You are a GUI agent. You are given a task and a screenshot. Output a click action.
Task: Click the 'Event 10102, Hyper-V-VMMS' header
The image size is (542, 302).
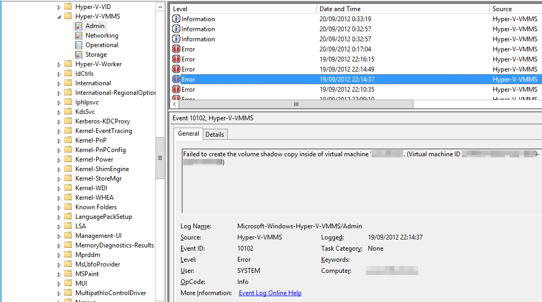213,118
